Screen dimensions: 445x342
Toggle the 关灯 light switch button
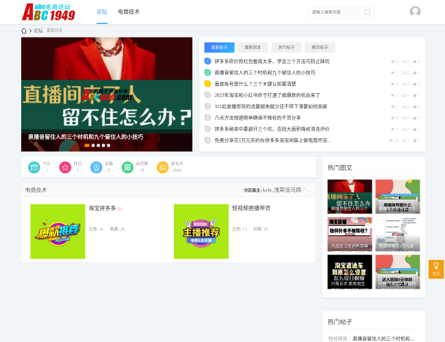tap(436, 269)
